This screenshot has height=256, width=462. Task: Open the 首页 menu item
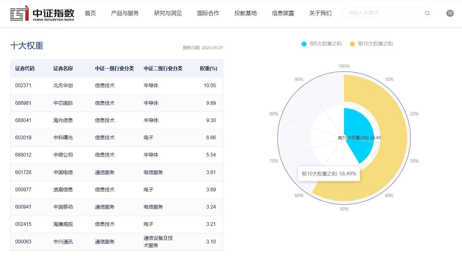pos(90,13)
